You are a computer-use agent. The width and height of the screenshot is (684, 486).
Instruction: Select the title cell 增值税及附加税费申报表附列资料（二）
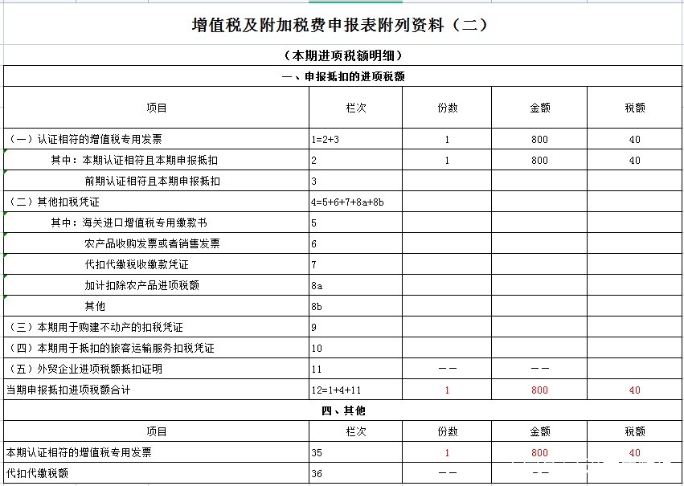(x=342, y=25)
